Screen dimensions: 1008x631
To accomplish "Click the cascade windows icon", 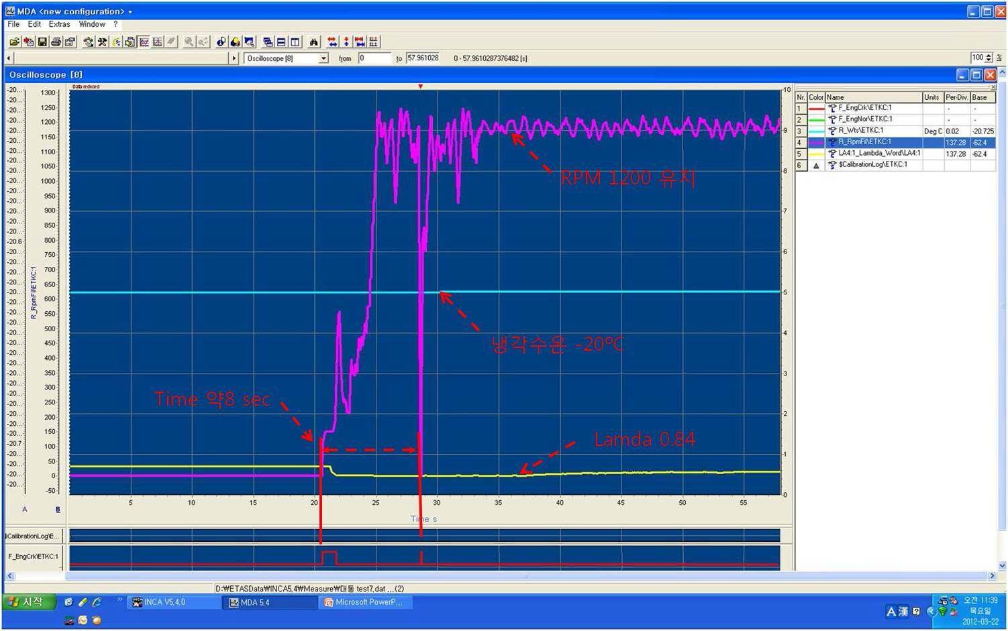I will (267, 42).
